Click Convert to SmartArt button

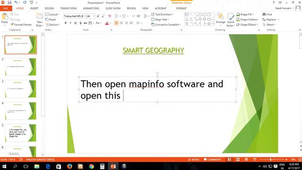166,25
